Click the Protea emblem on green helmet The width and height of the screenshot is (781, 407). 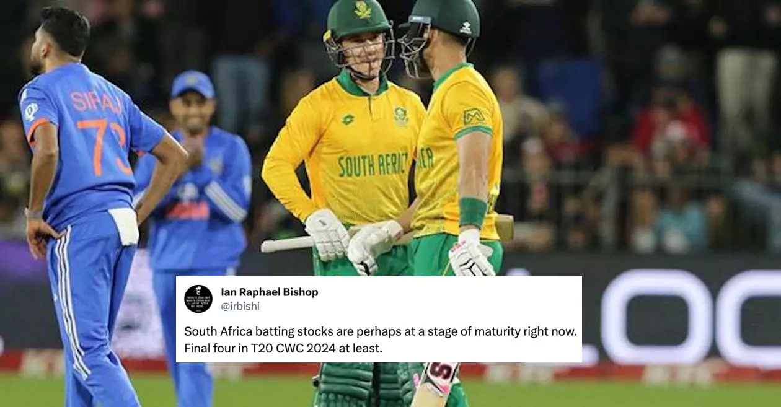click(363, 10)
